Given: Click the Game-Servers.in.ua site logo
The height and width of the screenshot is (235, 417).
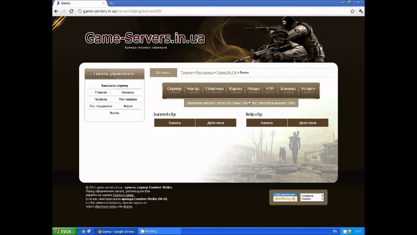Looking at the screenshot, I should (x=145, y=38).
